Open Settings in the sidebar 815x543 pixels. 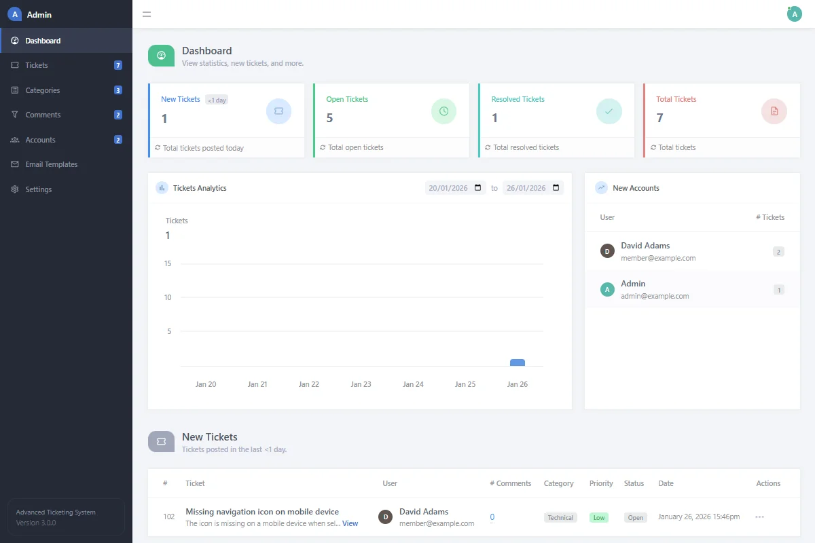tap(66, 189)
